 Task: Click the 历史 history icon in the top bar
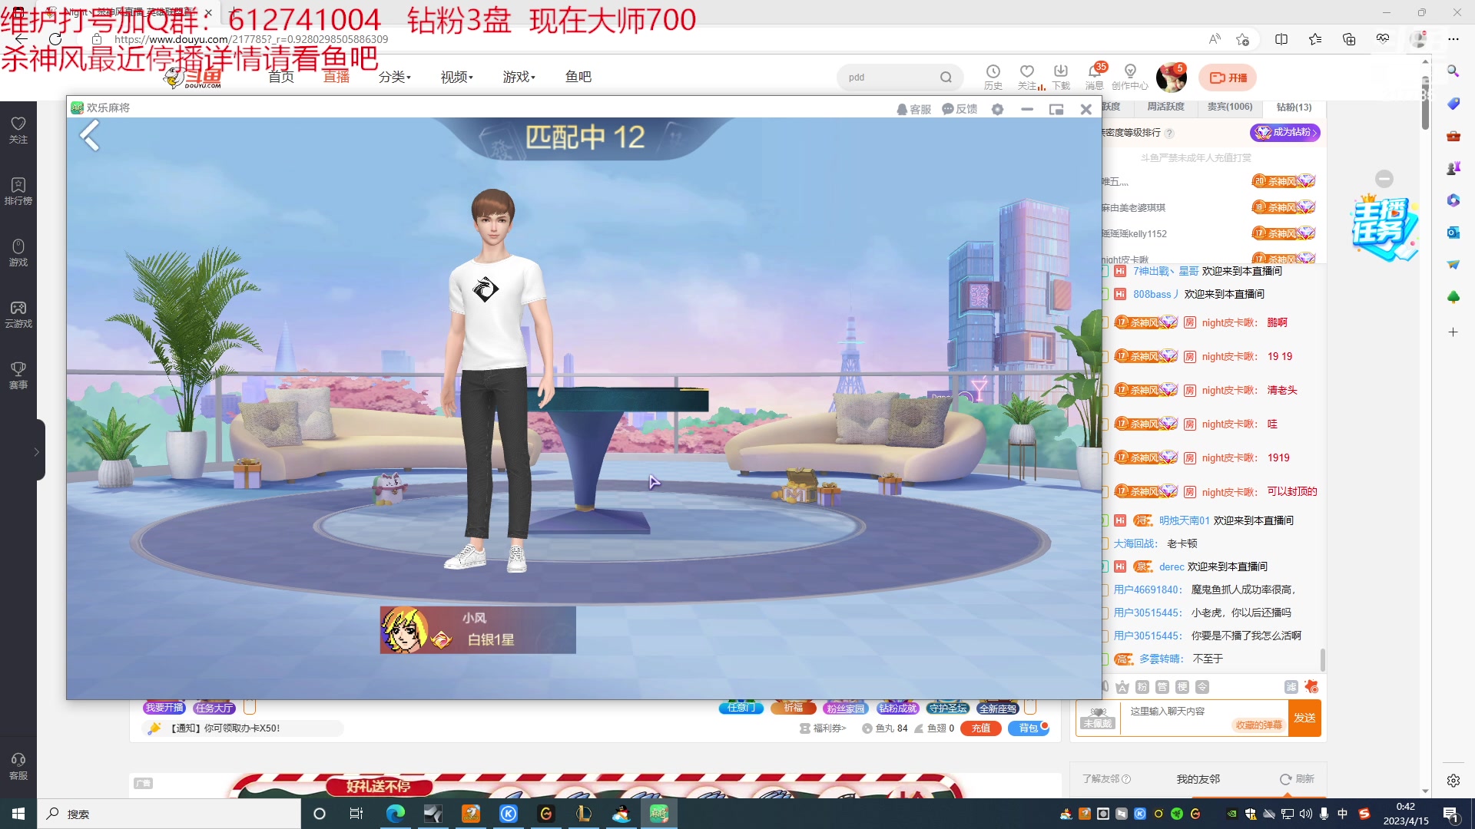click(994, 77)
